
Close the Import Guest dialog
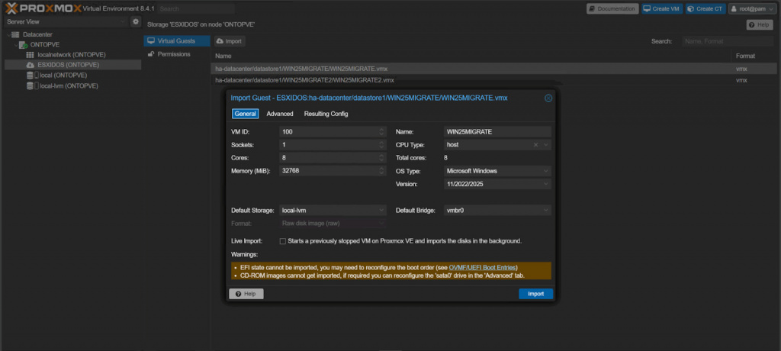point(548,98)
